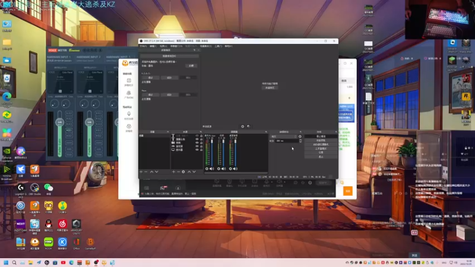Open NZXT CAM desktop icon
Screen dimensions: 475x267
click(x=21, y=225)
